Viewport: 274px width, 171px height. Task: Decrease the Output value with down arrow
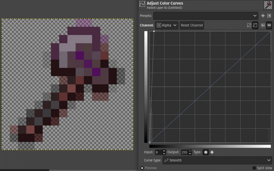[x=190, y=154]
